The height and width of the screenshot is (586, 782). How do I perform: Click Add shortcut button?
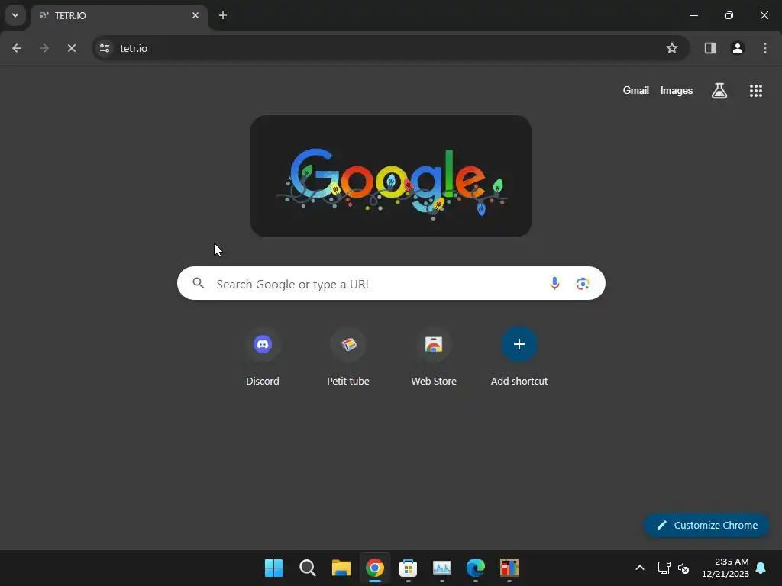pyautogui.click(x=519, y=357)
